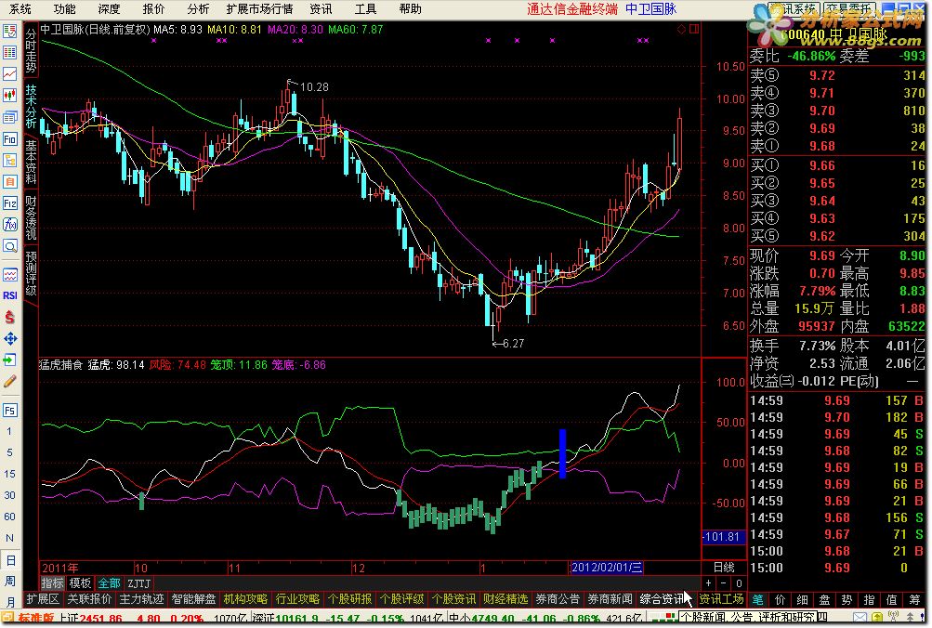Switch to 基本资料 vertical tab
The height and width of the screenshot is (628, 932).
(x=31, y=163)
